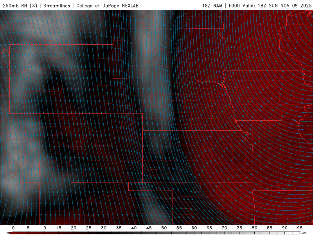Click the "50" color scale label
The image size is (313, 235).
tap(164, 228)
